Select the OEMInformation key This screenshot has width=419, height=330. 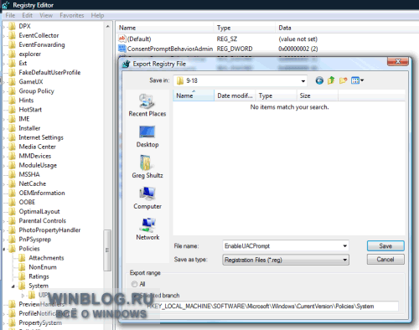click(42, 193)
